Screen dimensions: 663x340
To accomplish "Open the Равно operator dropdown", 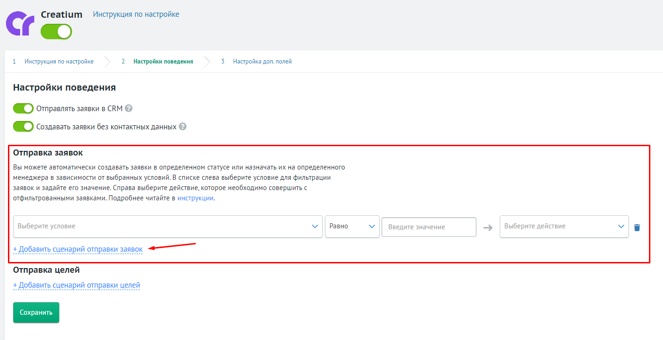I will point(352,227).
